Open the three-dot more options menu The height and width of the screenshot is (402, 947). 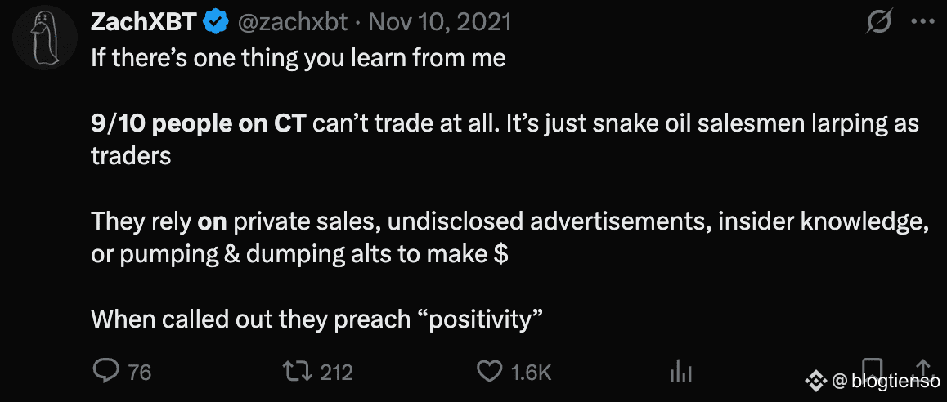922,22
